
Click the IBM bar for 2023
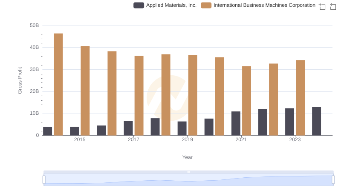point(301,98)
